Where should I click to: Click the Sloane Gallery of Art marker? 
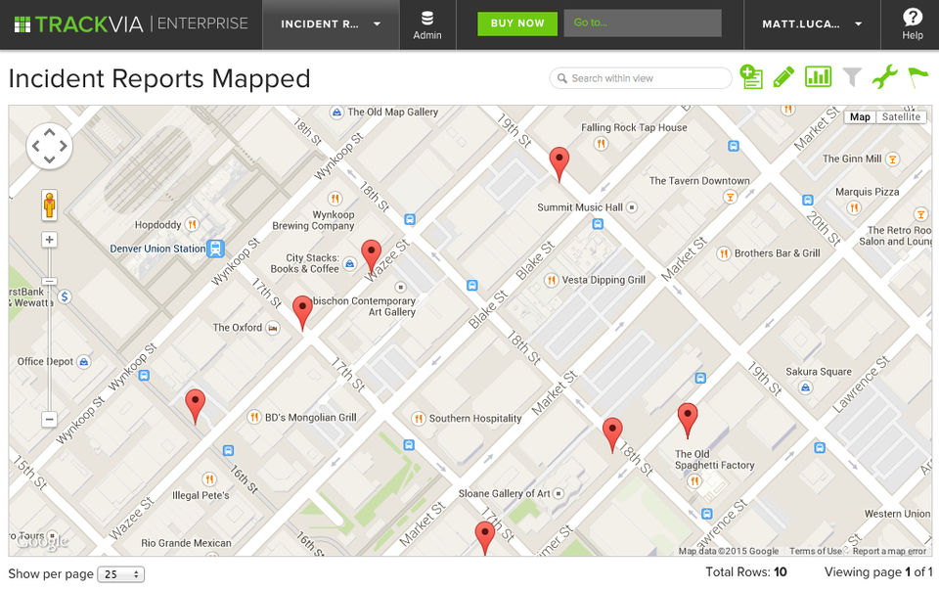click(x=559, y=493)
